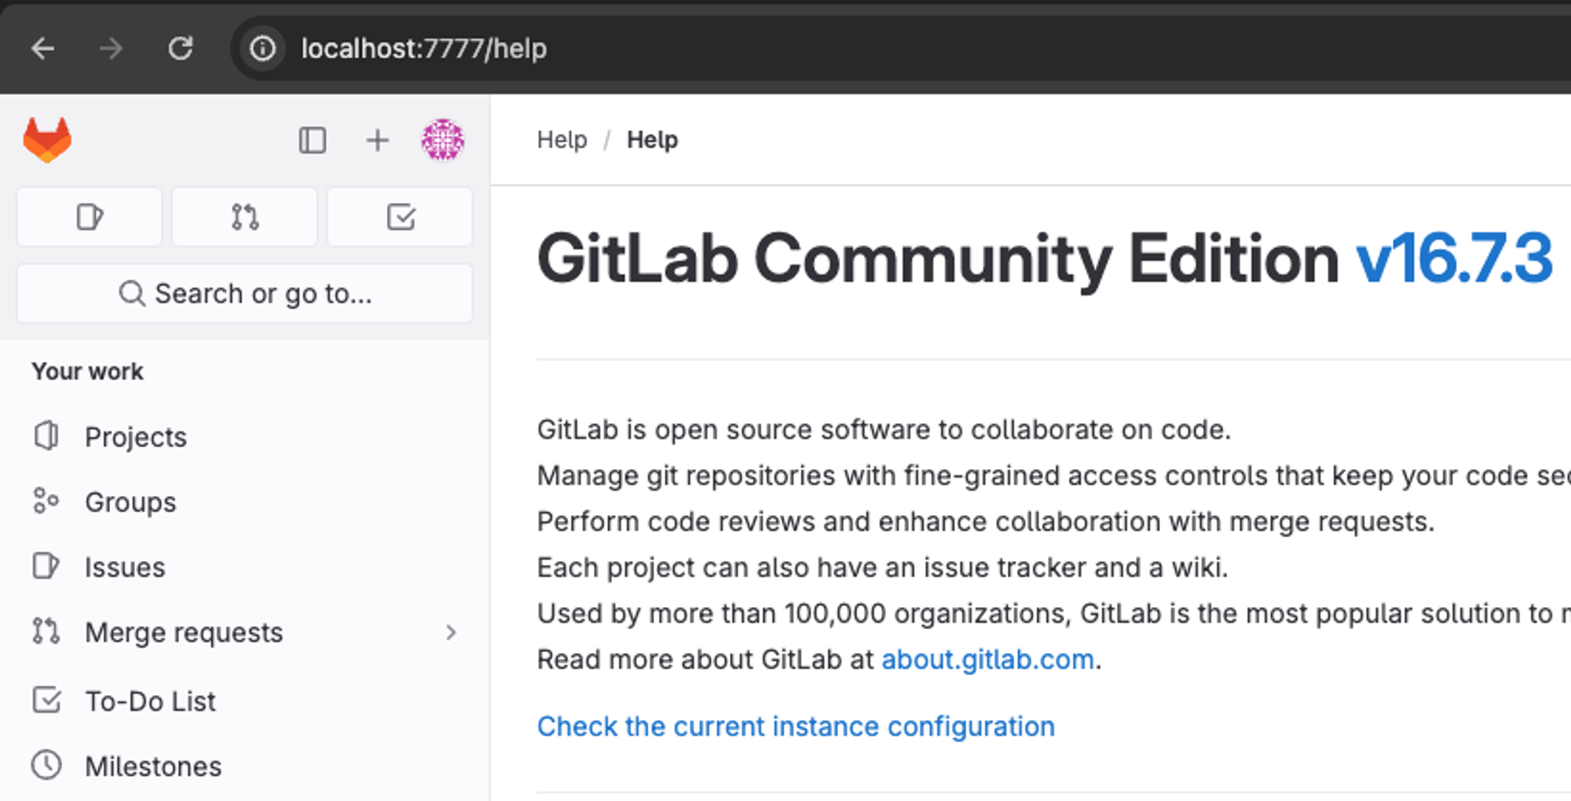1571x801 pixels.
Task: Click text 'Perform code reviews and enhance collaboration'
Action: tap(849, 522)
